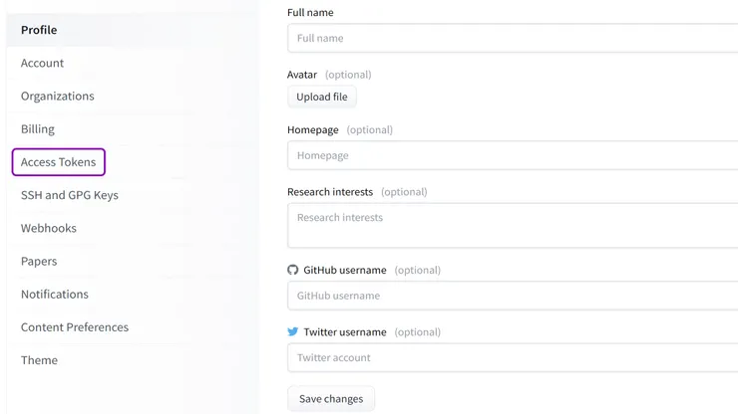Click into the Homepage input field

click(x=513, y=155)
